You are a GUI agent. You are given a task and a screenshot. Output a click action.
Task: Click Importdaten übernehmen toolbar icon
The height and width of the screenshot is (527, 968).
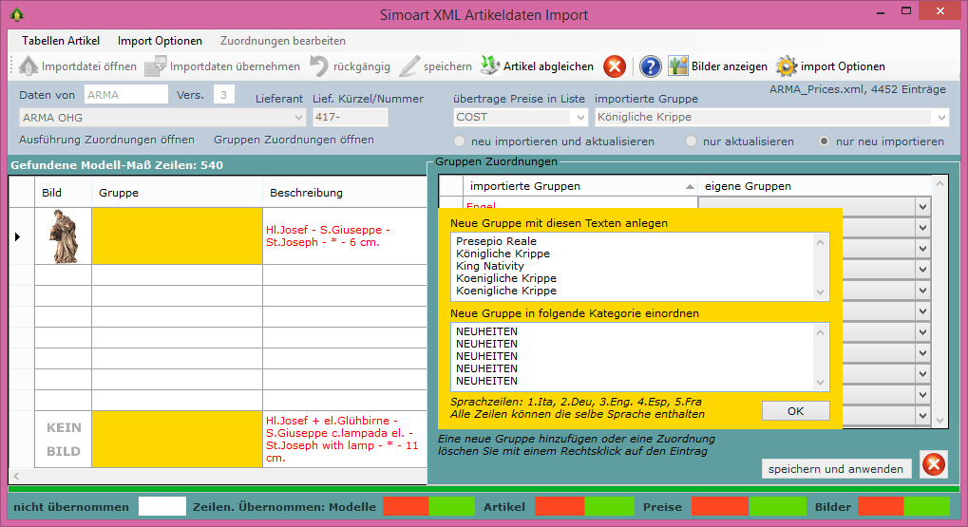156,66
